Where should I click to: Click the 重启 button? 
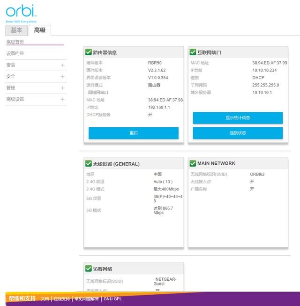(x=134, y=133)
